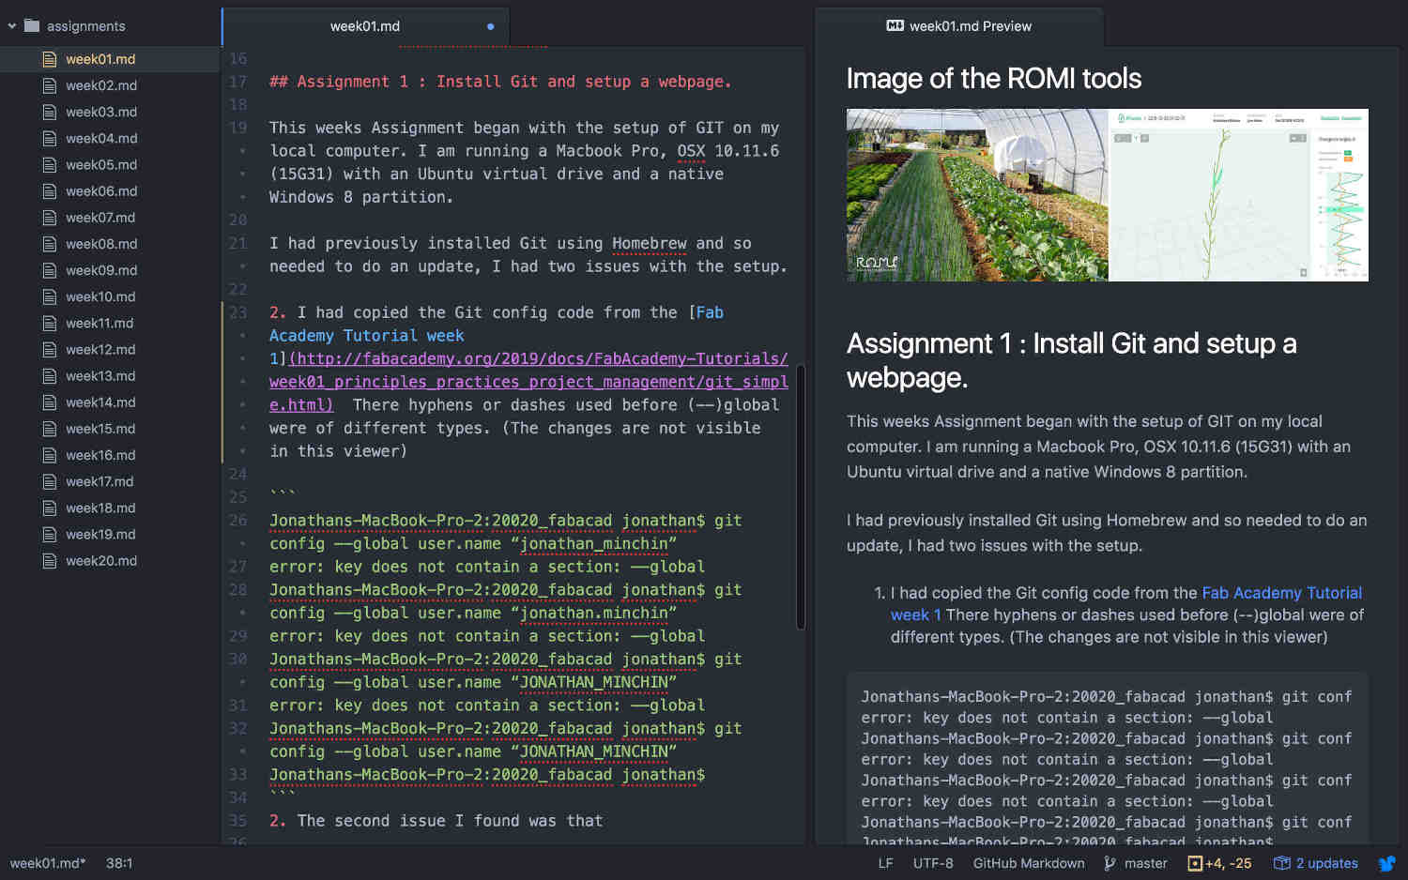Click week01.md* file name in status bar
Screen dimensions: 1408x880
pos(48,863)
